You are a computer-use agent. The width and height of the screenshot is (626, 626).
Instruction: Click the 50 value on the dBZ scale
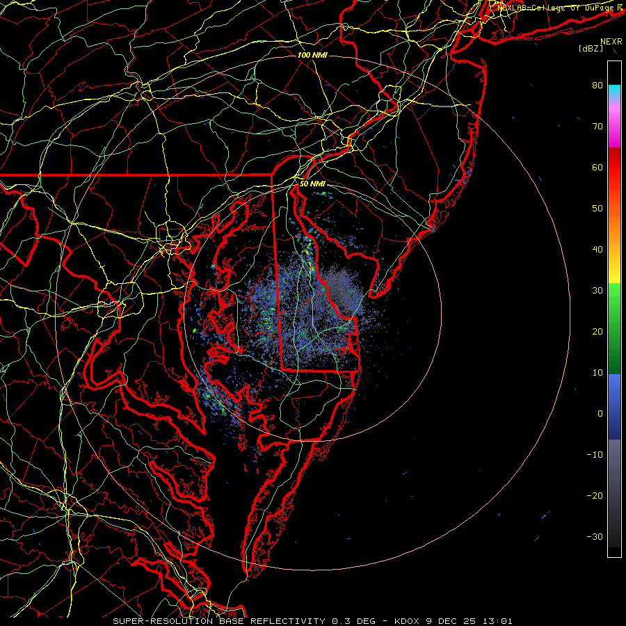[x=597, y=209]
